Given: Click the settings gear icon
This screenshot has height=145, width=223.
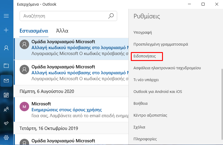Looking at the screenshot, I should (6, 138).
